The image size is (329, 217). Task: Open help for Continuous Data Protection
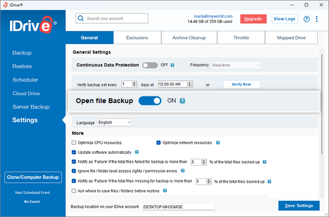click(x=173, y=65)
